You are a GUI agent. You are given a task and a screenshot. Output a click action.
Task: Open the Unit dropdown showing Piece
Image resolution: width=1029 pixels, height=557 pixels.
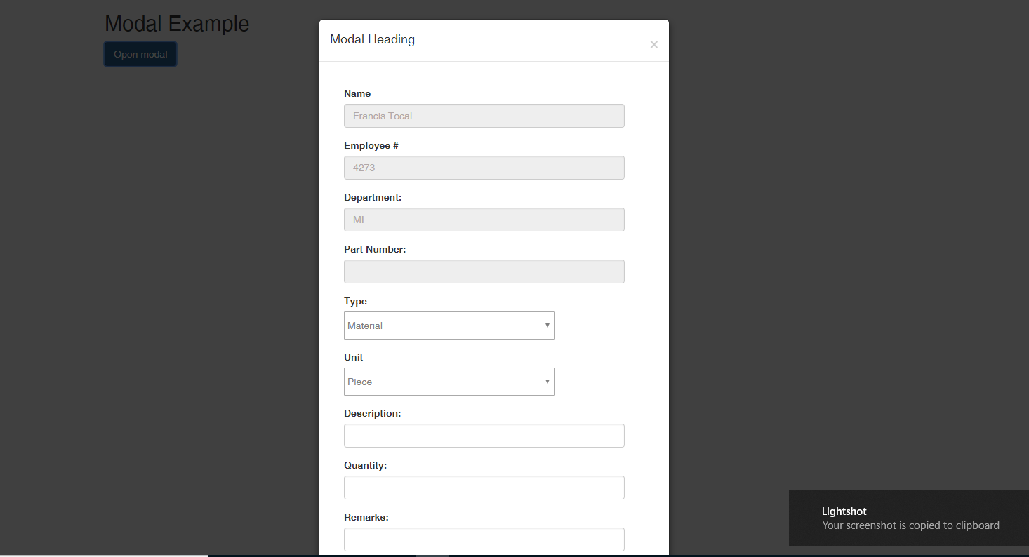click(449, 382)
